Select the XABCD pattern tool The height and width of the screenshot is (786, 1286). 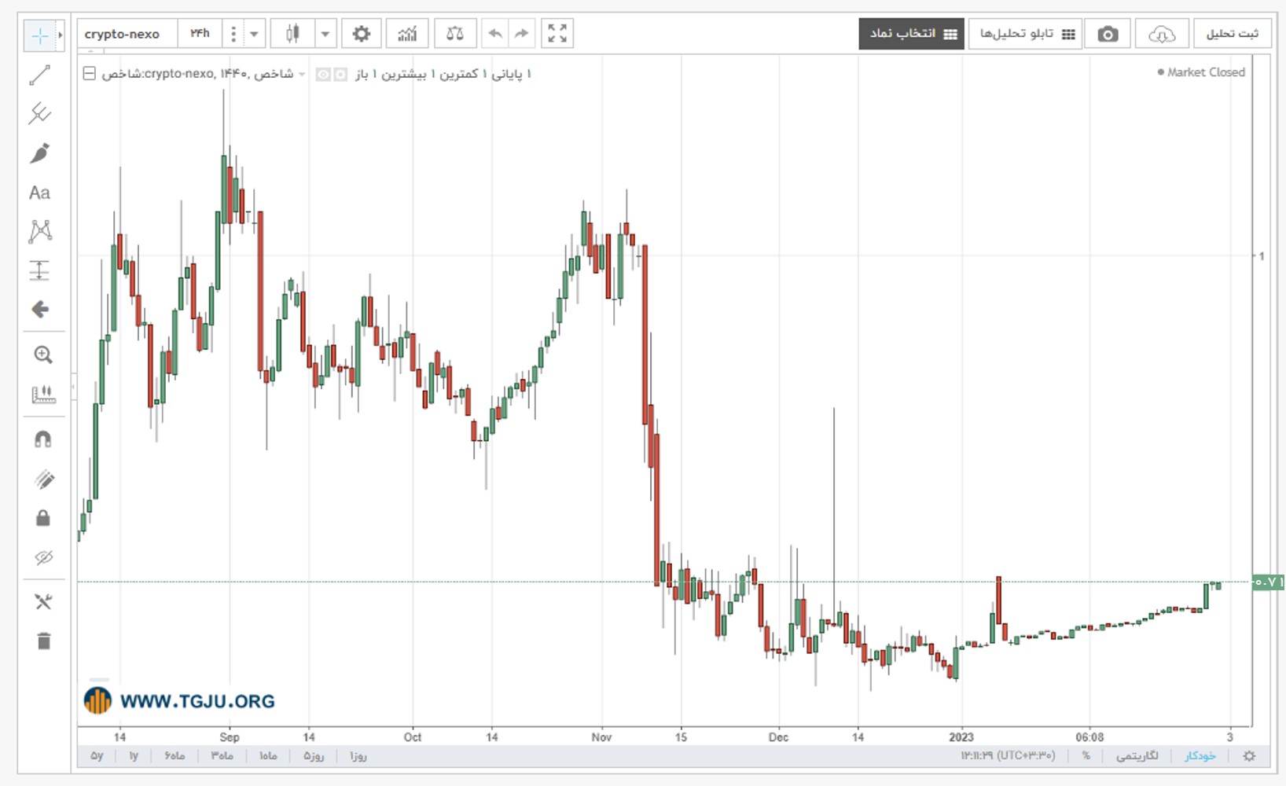[40, 231]
